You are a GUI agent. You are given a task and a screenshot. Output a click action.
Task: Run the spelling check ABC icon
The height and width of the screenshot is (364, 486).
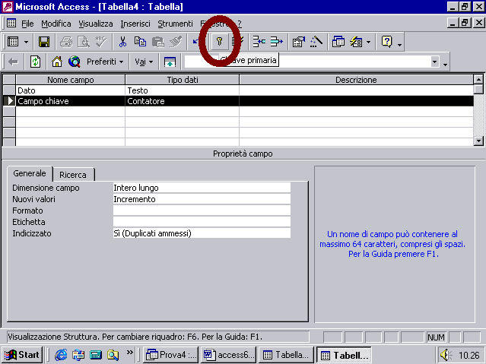101,42
